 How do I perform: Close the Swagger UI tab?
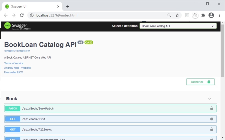58,6
